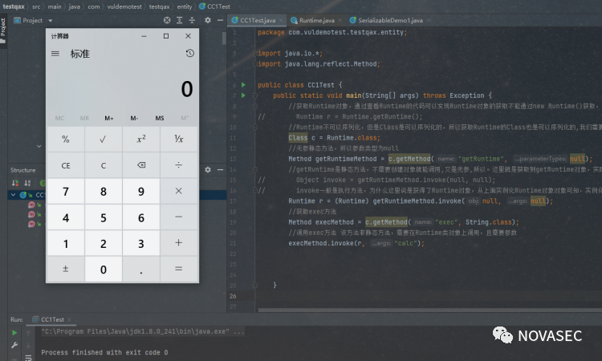Click the Project panel vertical scrollbar thumb

(x=224, y=39)
